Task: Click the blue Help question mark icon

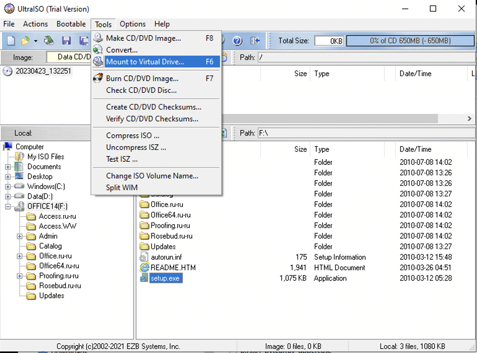Action: click(x=237, y=41)
